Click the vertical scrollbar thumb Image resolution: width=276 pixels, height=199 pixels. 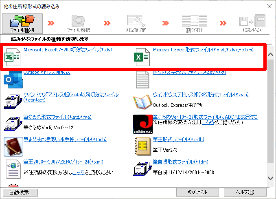pos(270,111)
